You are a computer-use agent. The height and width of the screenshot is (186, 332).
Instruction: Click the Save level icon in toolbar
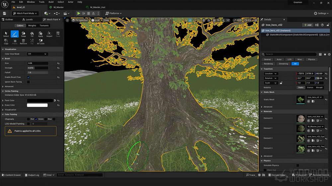[x=4, y=13]
